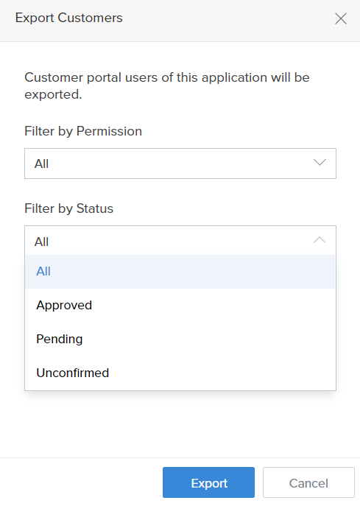Collapse the Filter by Status chevron
The width and height of the screenshot is (360, 506).
(x=320, y=240)
